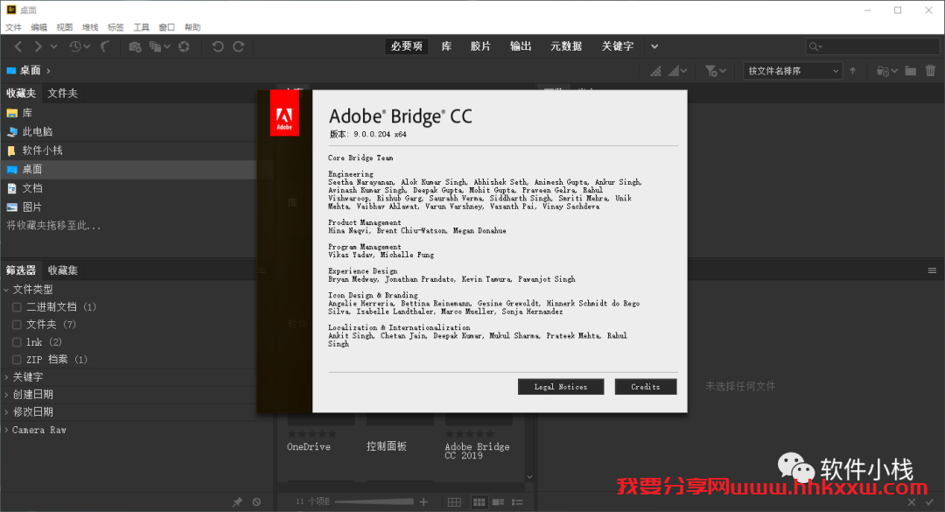The image size is (945, 512).
Task: Open in Camera Raw aperture icon
Action: pos(184,46)
